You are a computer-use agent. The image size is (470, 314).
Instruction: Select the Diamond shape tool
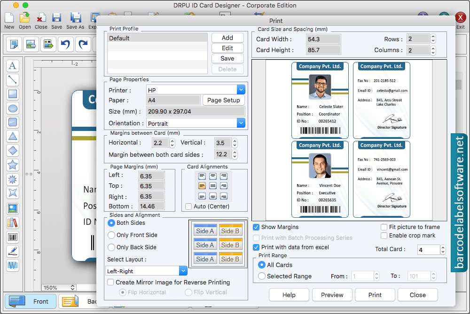[x=13, y=151]
